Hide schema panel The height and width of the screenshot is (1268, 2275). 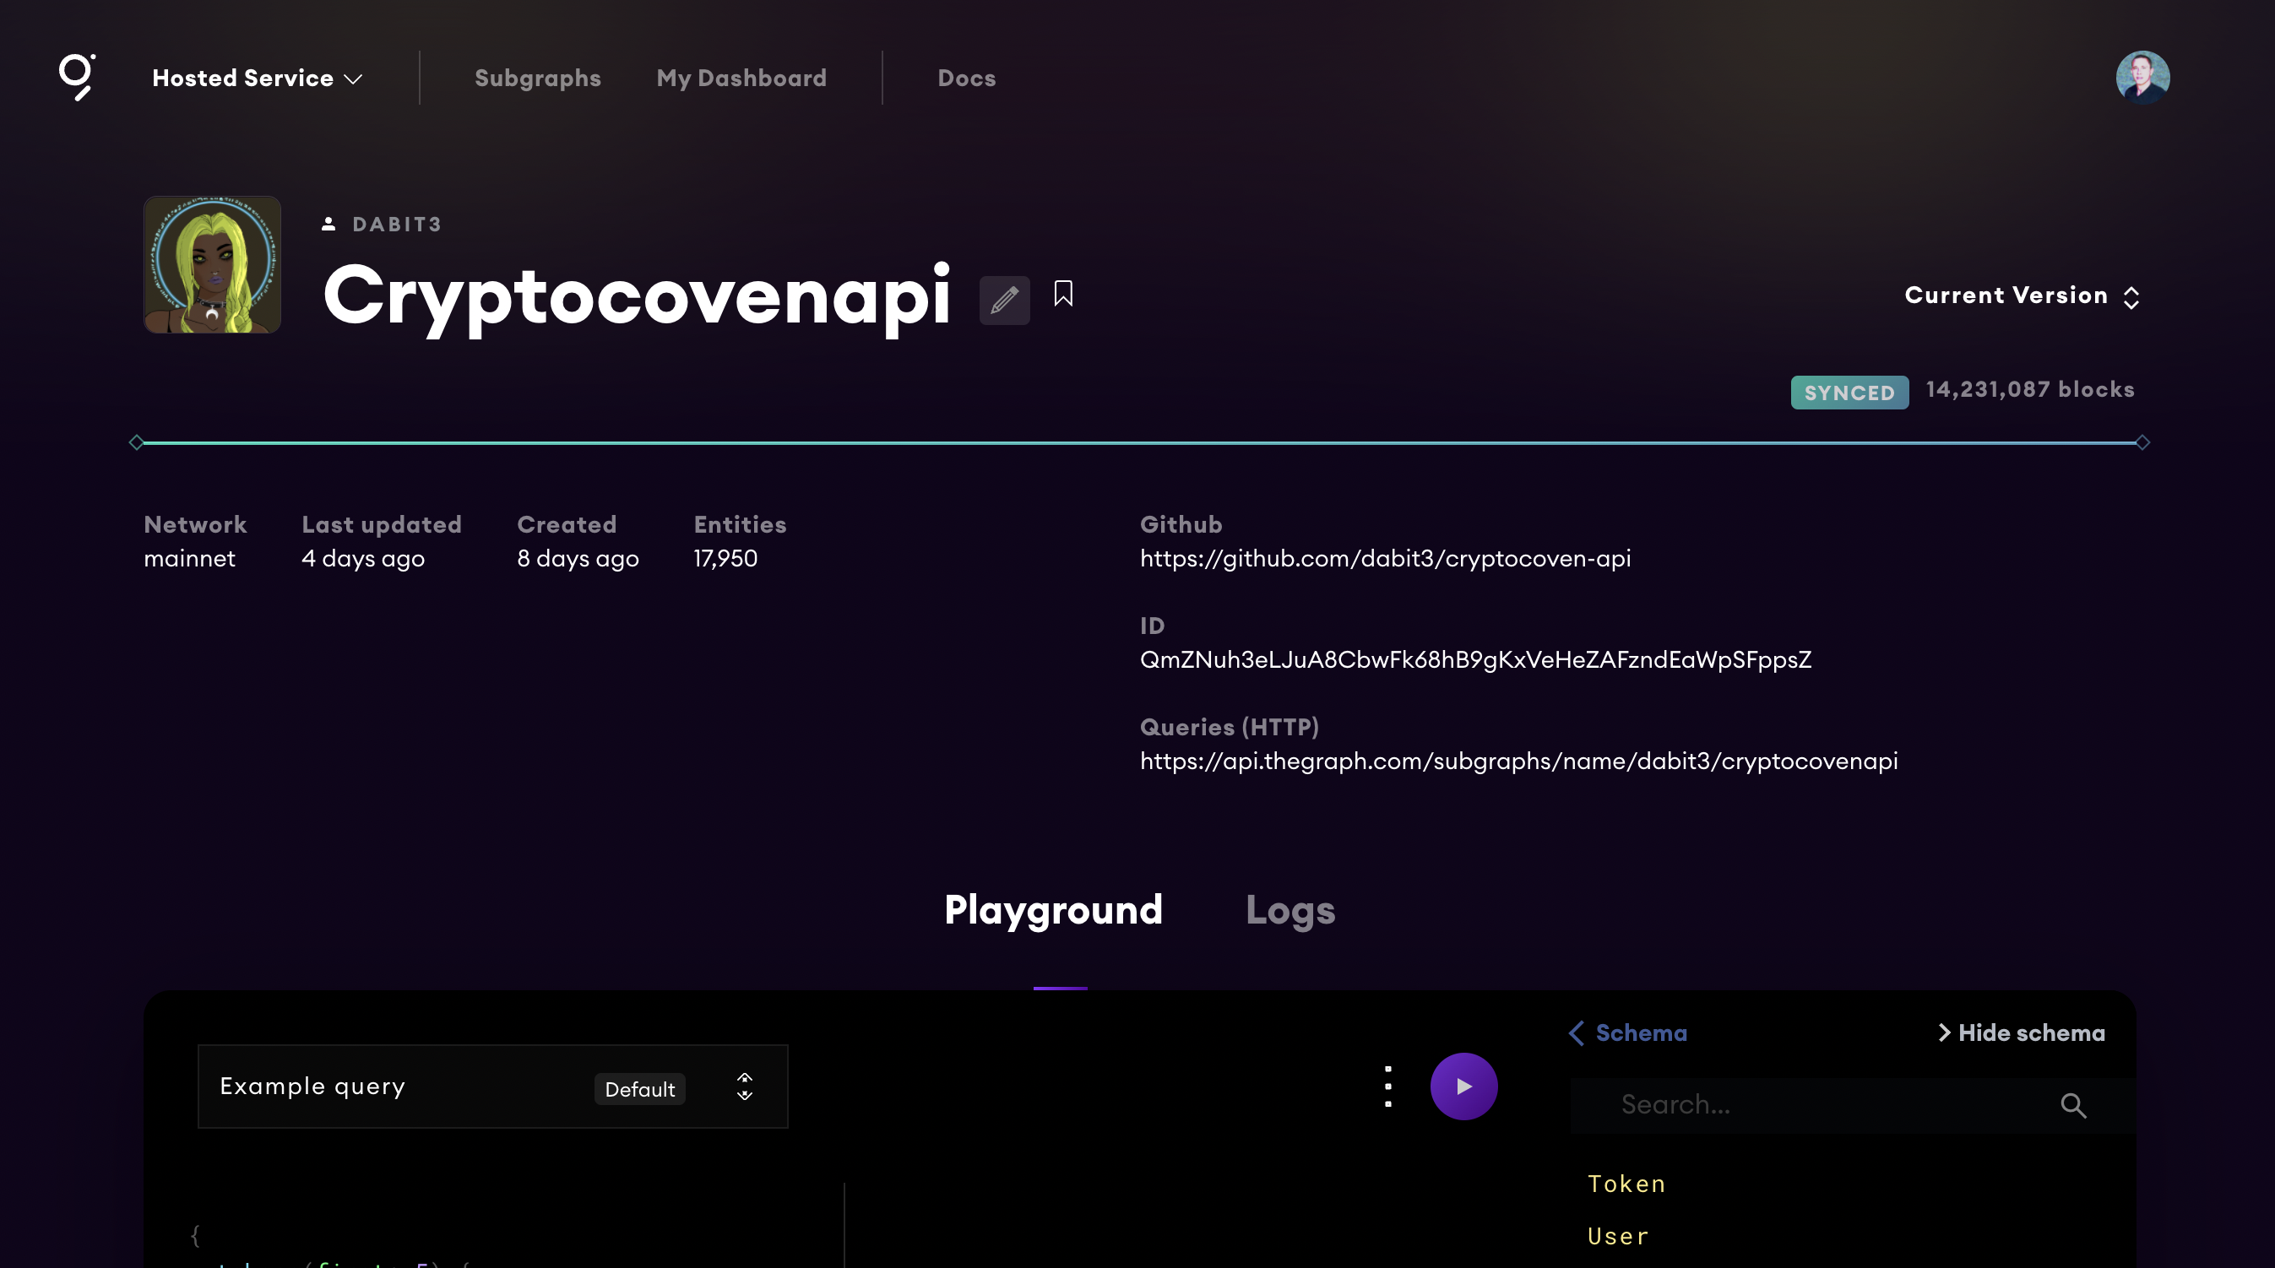click(x=2021, y=1033)
